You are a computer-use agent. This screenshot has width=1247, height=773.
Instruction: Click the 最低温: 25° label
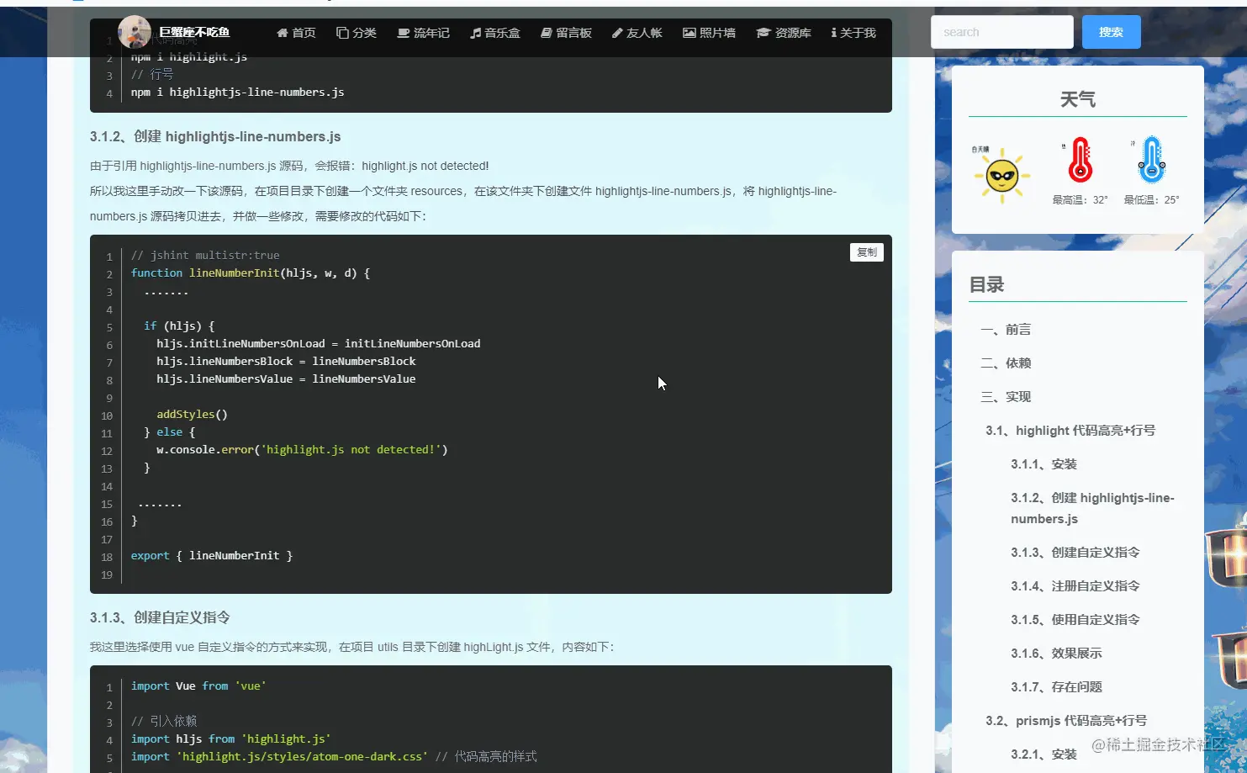(x=1152, y=200)
